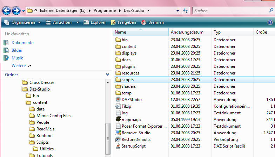Select the shaders folder icon
The width and height of the screenshot is (275, 157).
[x=118, y=86]
